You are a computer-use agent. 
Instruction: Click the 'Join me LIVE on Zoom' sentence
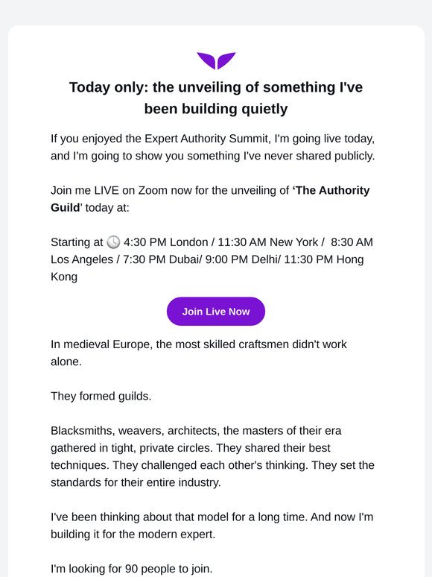click(210, 199)
